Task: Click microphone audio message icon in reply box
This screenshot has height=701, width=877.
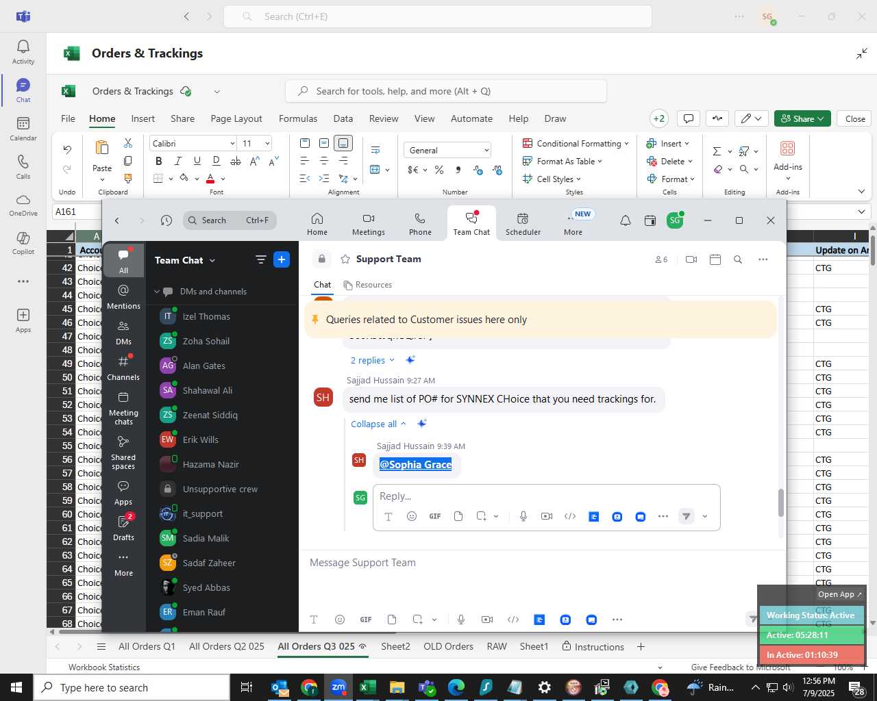Action: [x=523, y=516]
